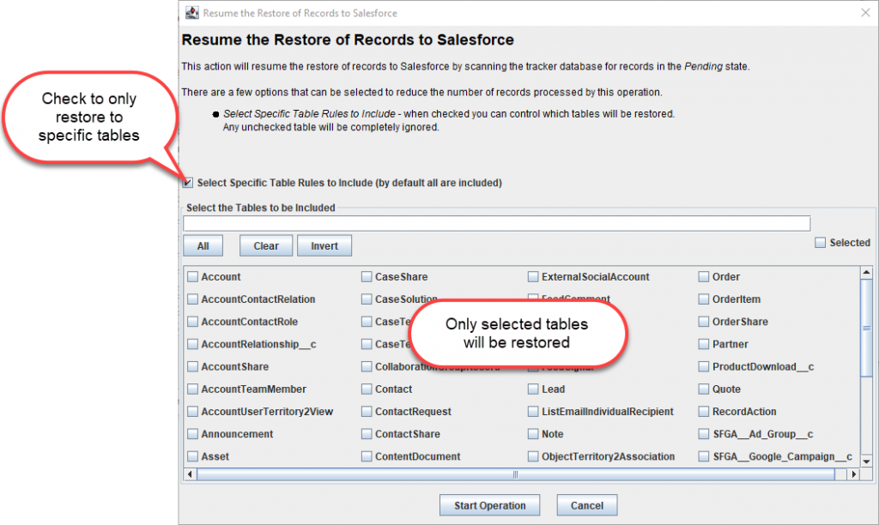Check the SFGA__Google_Campaign__c checkbox
Viewport: 879px width, 525px height.
tap(704, 456)
